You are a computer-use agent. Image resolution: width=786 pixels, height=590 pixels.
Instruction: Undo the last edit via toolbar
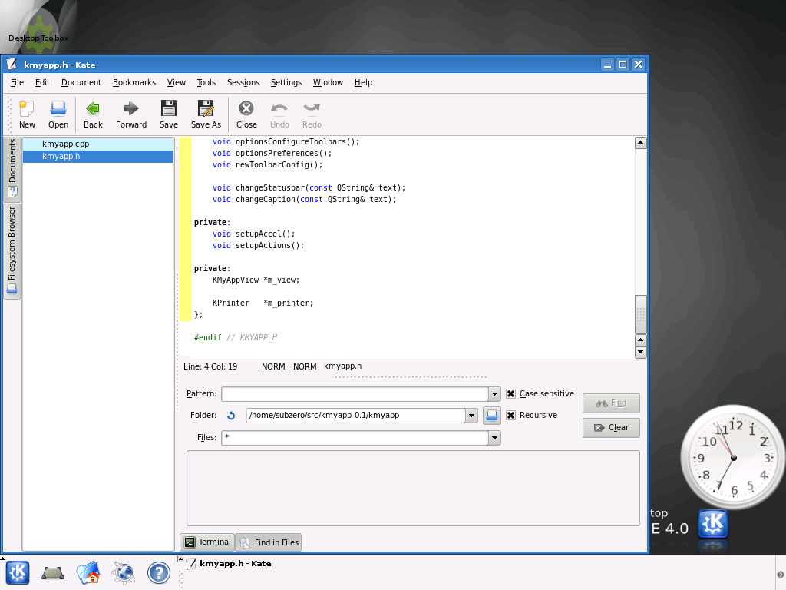[279, 114]
